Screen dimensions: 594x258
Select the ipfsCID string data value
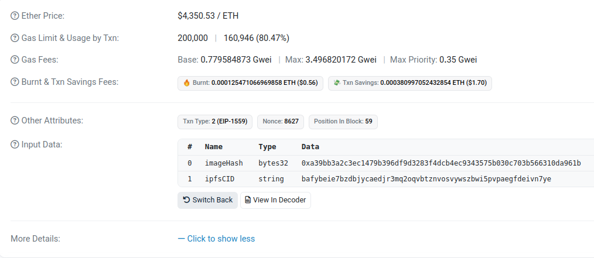click(426, 179)
